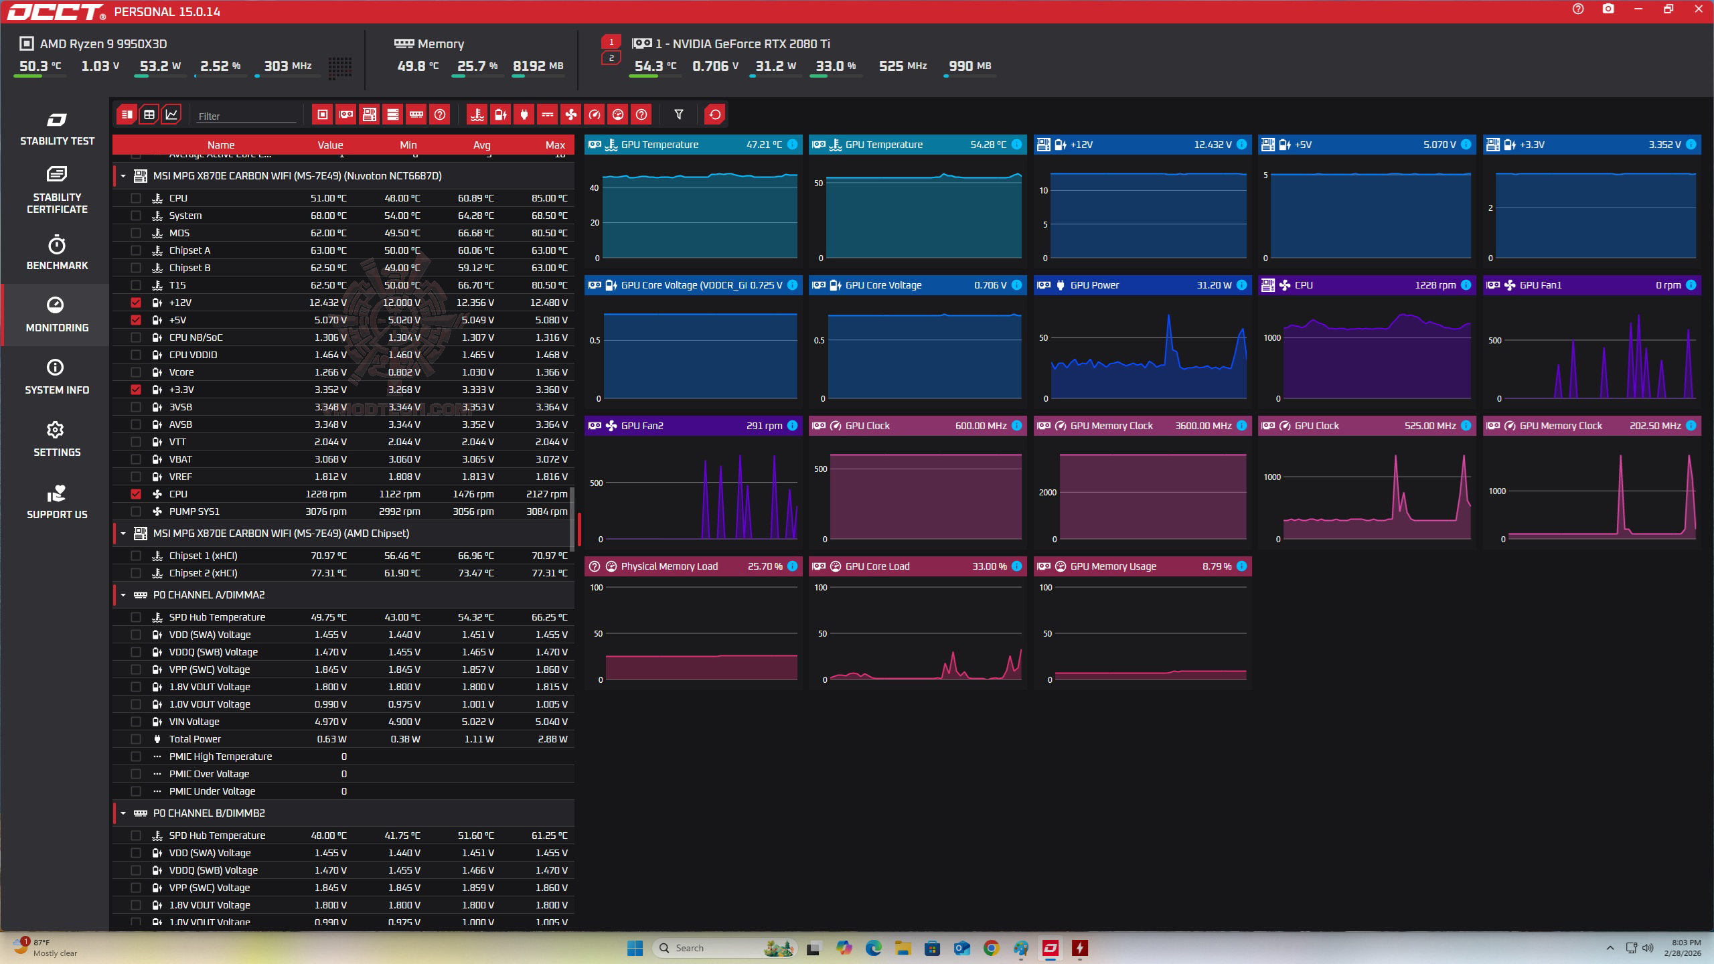Collapse the Nuvoton NCT6687D sensor group
Viewport: 1714px width, 964px height.
coord(123,176)
